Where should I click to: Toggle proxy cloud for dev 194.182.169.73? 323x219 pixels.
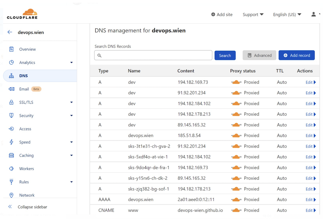pos(236,82)
